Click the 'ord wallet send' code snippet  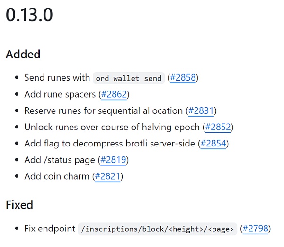coord(129,78)
